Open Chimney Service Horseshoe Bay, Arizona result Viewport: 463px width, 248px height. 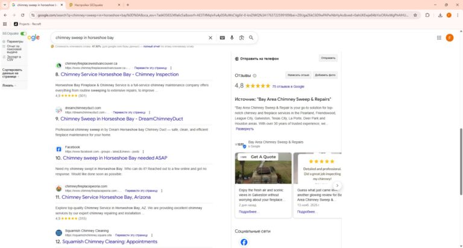pyautogui.click(x=106, y=197)
